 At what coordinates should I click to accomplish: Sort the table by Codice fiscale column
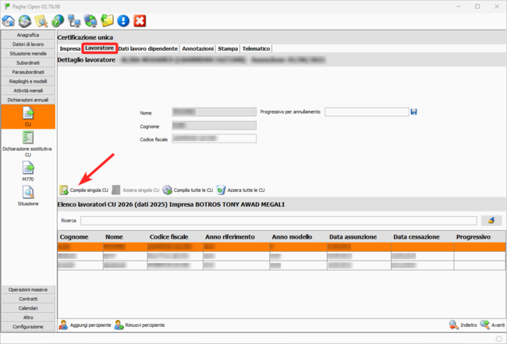(x=169, y=236)
